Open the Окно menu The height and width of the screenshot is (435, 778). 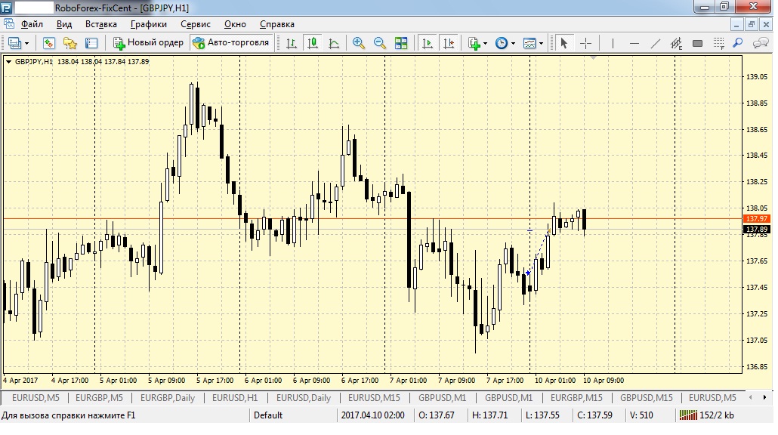(235, 24)
